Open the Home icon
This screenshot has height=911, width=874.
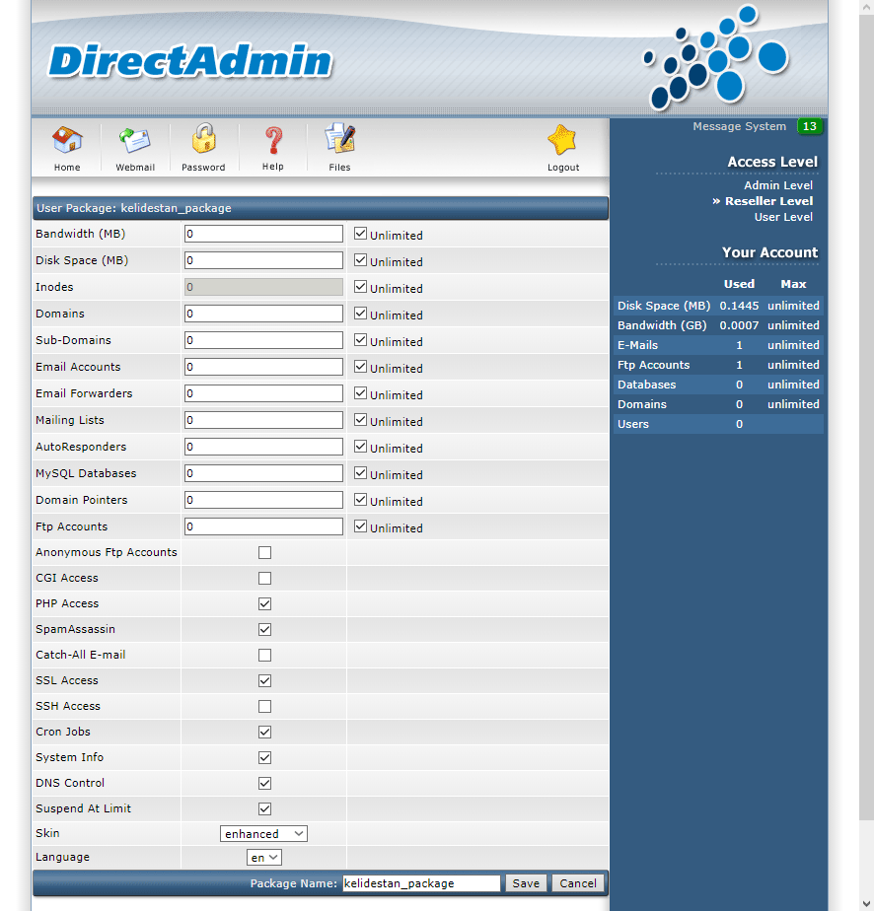[67, 140]
